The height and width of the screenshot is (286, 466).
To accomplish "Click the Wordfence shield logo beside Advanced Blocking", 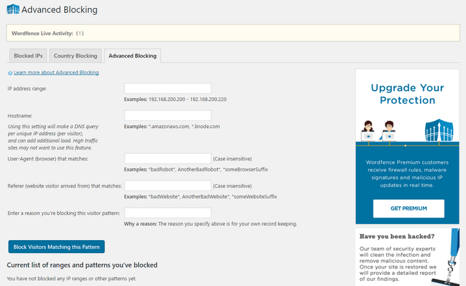I will tap(13, 9).
